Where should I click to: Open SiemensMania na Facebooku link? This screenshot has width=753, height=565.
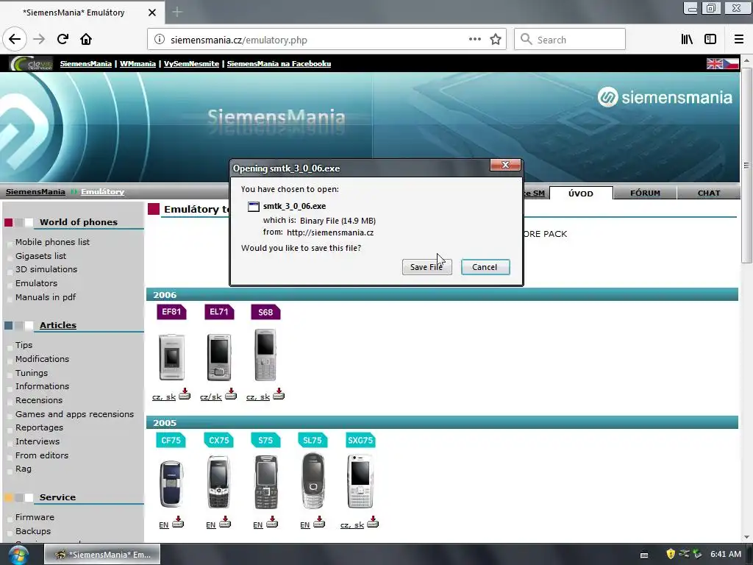point(279,63)
